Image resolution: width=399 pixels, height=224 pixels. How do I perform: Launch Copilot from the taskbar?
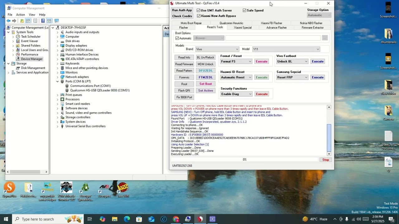[102, 219]
